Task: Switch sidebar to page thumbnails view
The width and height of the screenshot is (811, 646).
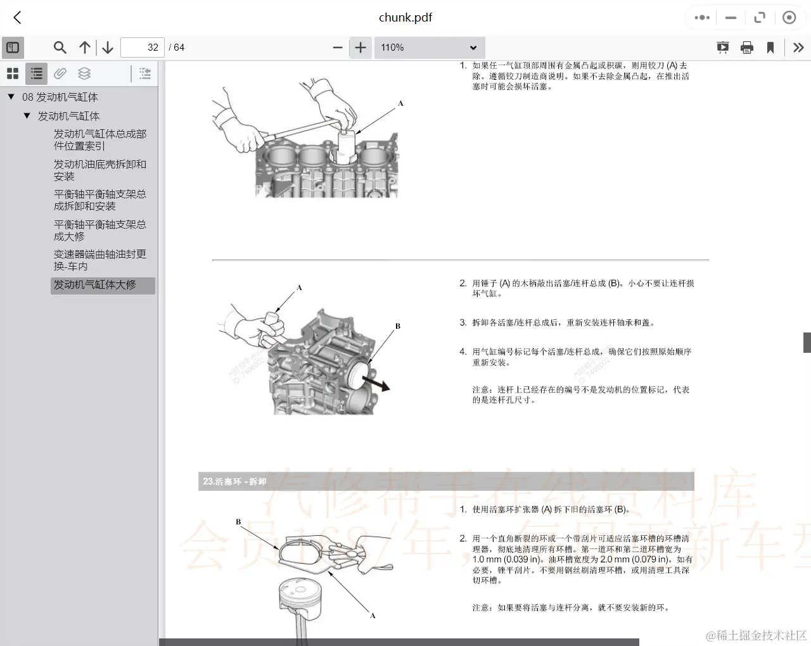Action: pos(12,73)
